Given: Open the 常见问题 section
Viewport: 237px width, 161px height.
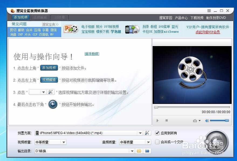Looking at the screenshot, I should click(19, 24).
